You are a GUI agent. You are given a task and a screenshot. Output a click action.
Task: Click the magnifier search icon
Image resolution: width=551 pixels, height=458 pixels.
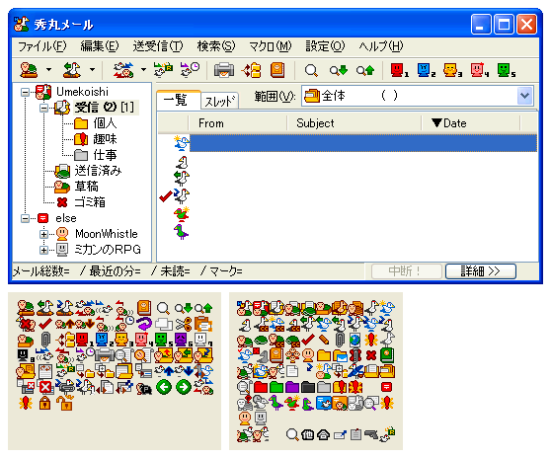(311, 71)
